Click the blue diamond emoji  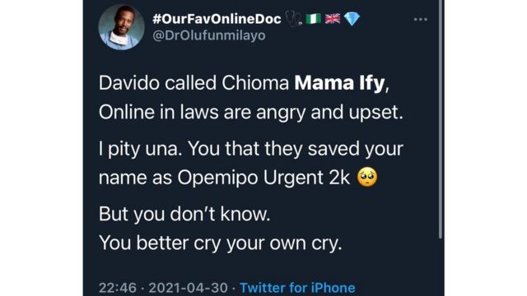coord(352,19)
